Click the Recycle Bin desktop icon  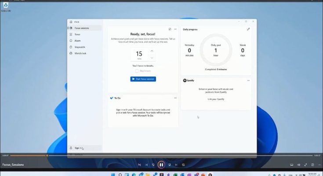[5, 6]
